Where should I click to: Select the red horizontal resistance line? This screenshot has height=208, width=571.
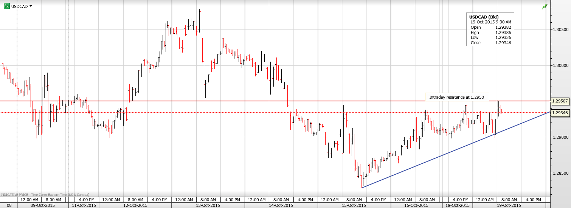(227, 101)
